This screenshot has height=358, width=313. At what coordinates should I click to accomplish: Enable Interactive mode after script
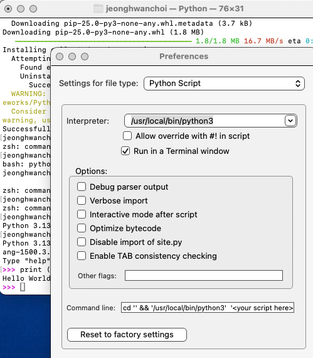click(x=82, y=214)
